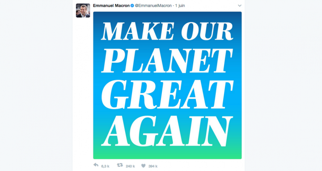The width and height of the screenshot is (322, 171).
Task: Click the reply arrow icon
Action: click(x=96, y=165)
